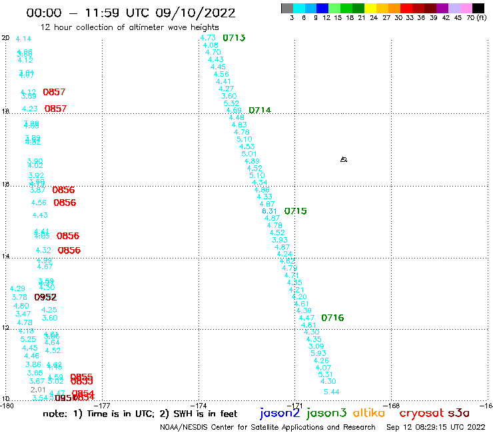
Task: Click the dark red s3a satellite label
Action: [x=459, y=413]
